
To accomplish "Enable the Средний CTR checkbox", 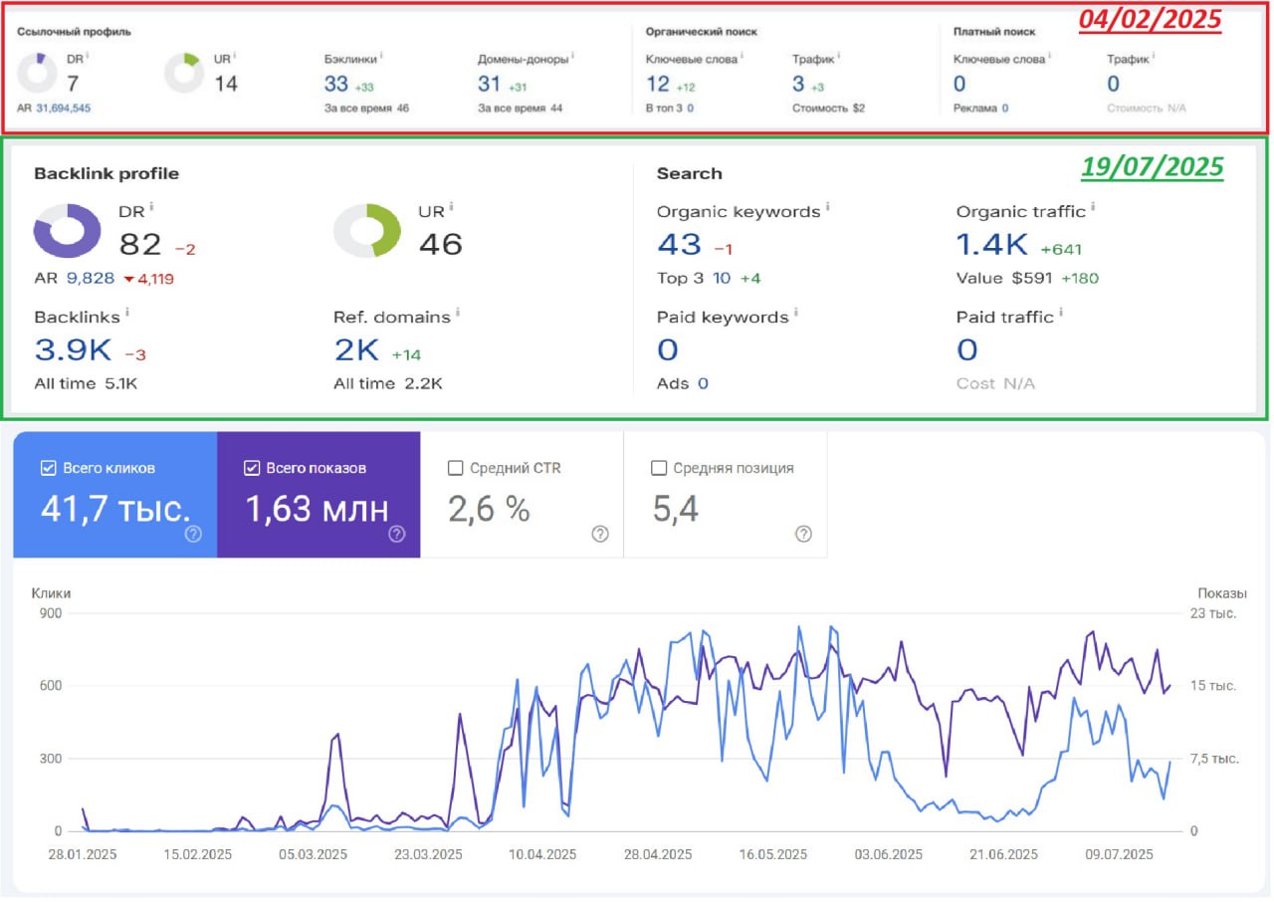I will coord(456,468).
